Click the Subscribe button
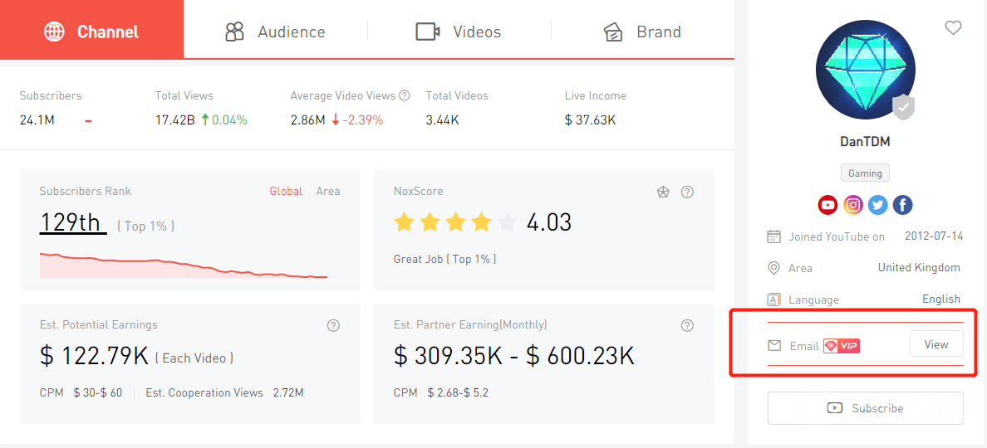This screenshot has height=448, width=987. click(x=865, y=408)
